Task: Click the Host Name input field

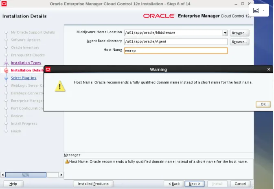Action: click(x=176, y=51)
